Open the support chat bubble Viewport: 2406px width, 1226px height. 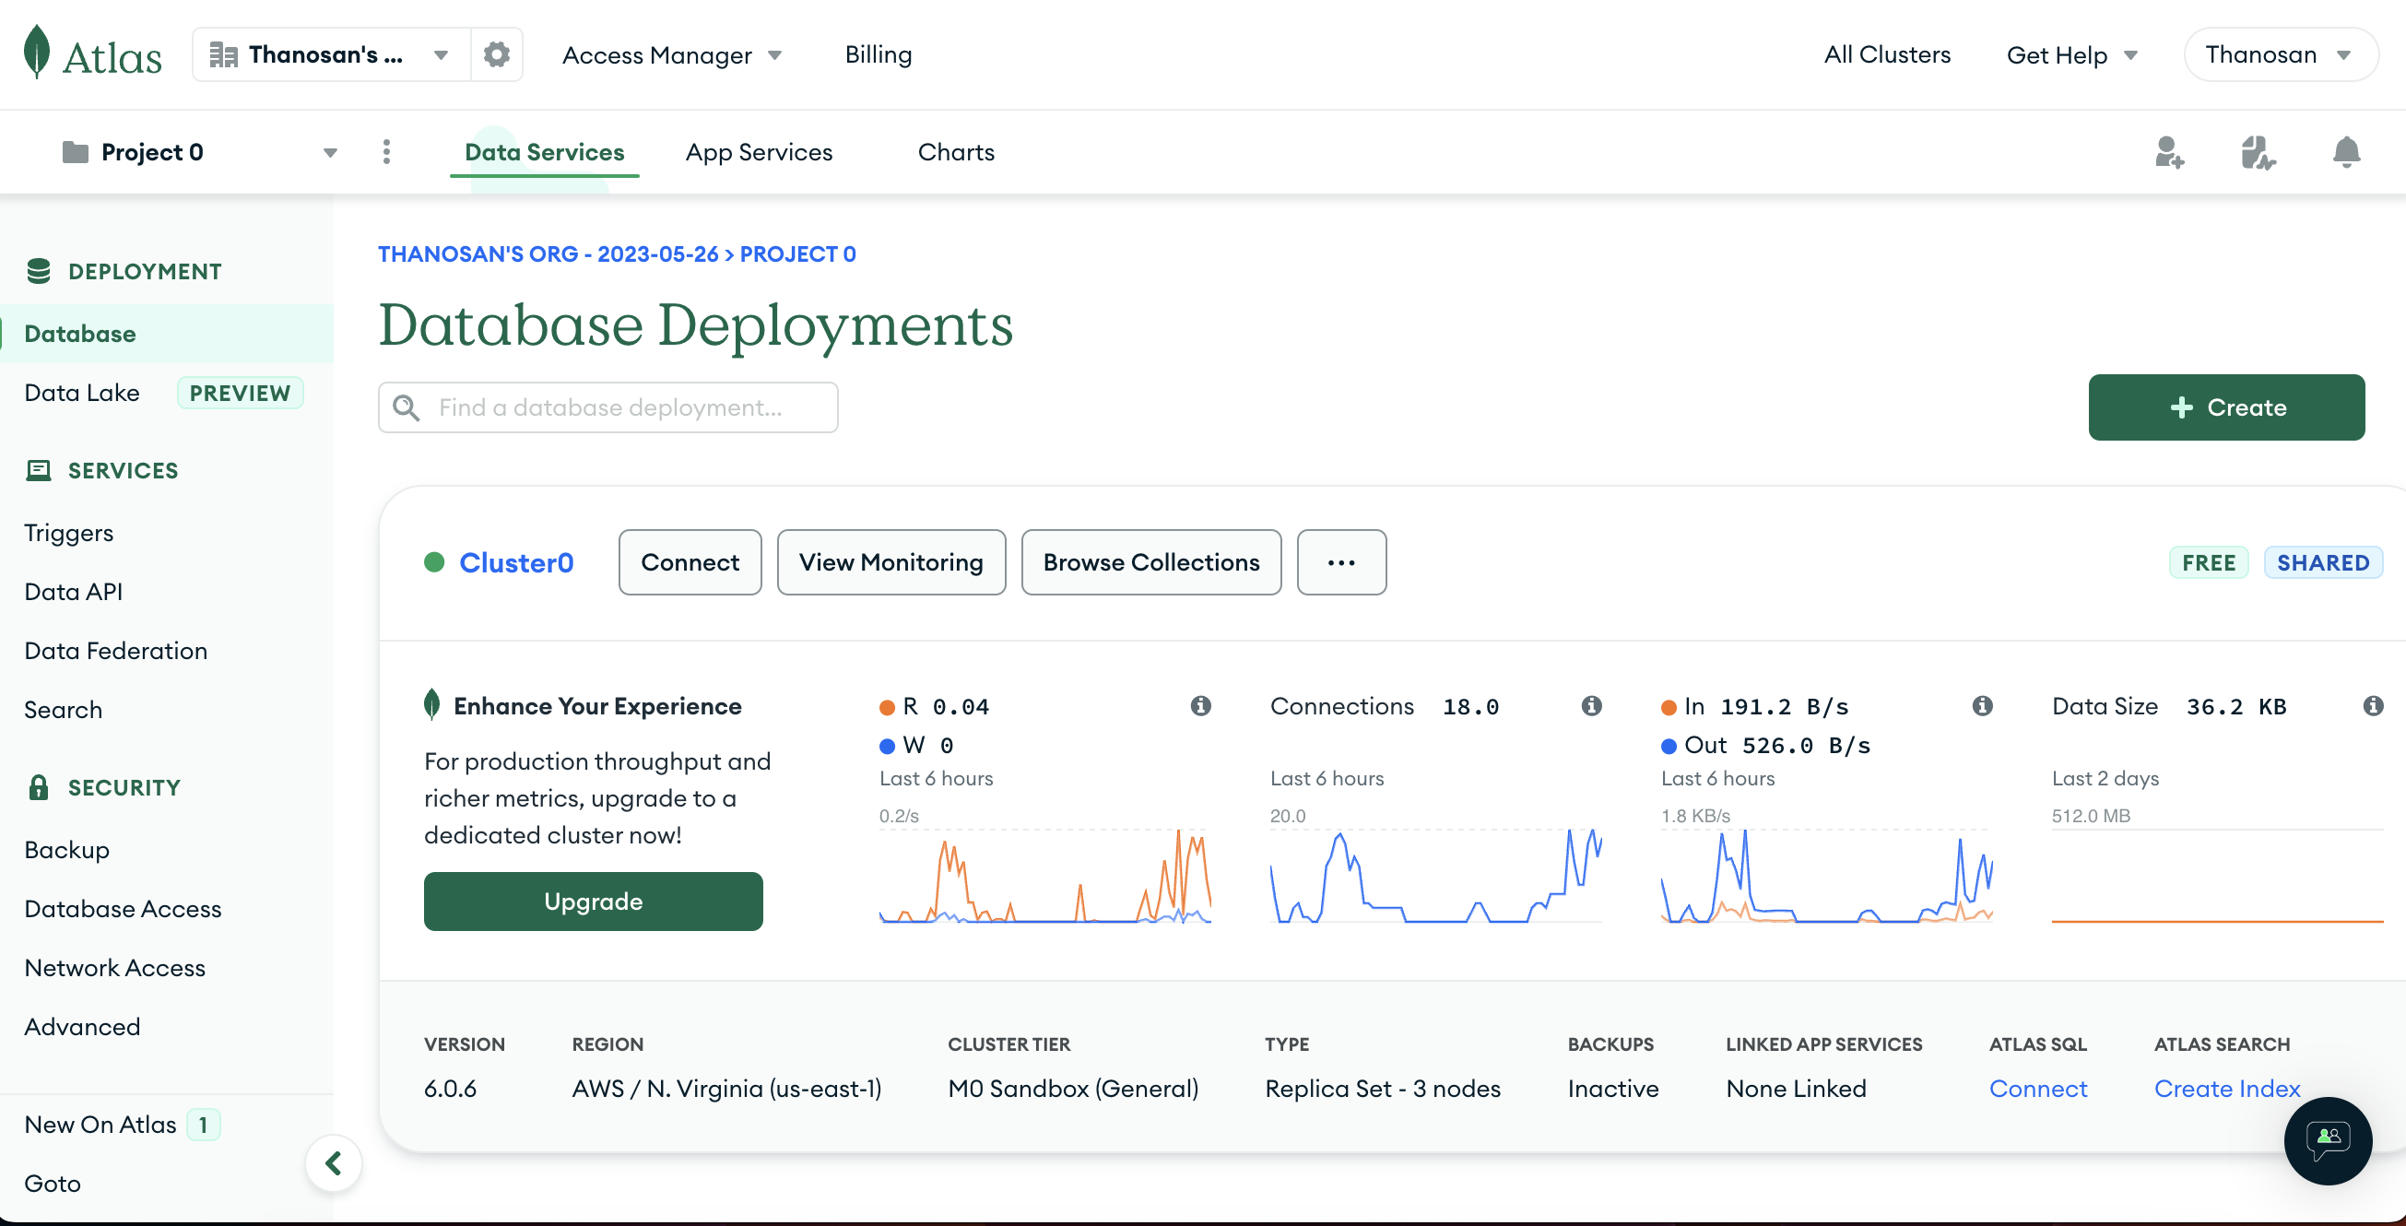click(2327, 1139)
